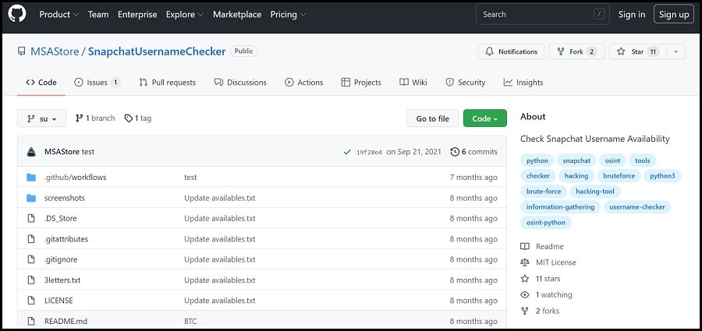Image resolution: width=702 pixels, height=331 pixels.
Task: Click the eye icon beside 1 watching
Action: pos(525,294)
